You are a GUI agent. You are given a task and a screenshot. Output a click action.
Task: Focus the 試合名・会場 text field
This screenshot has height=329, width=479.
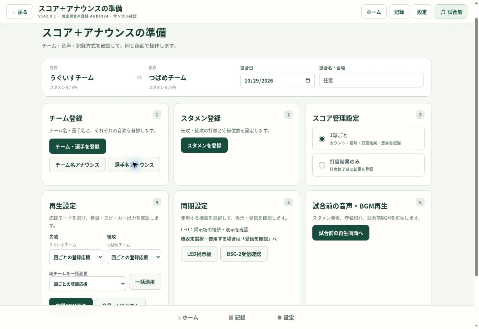pyautogui.click(x=371, y=80)
